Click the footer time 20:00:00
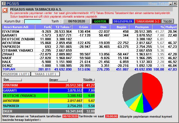This screenshot has height=123, width=179. 112,116
